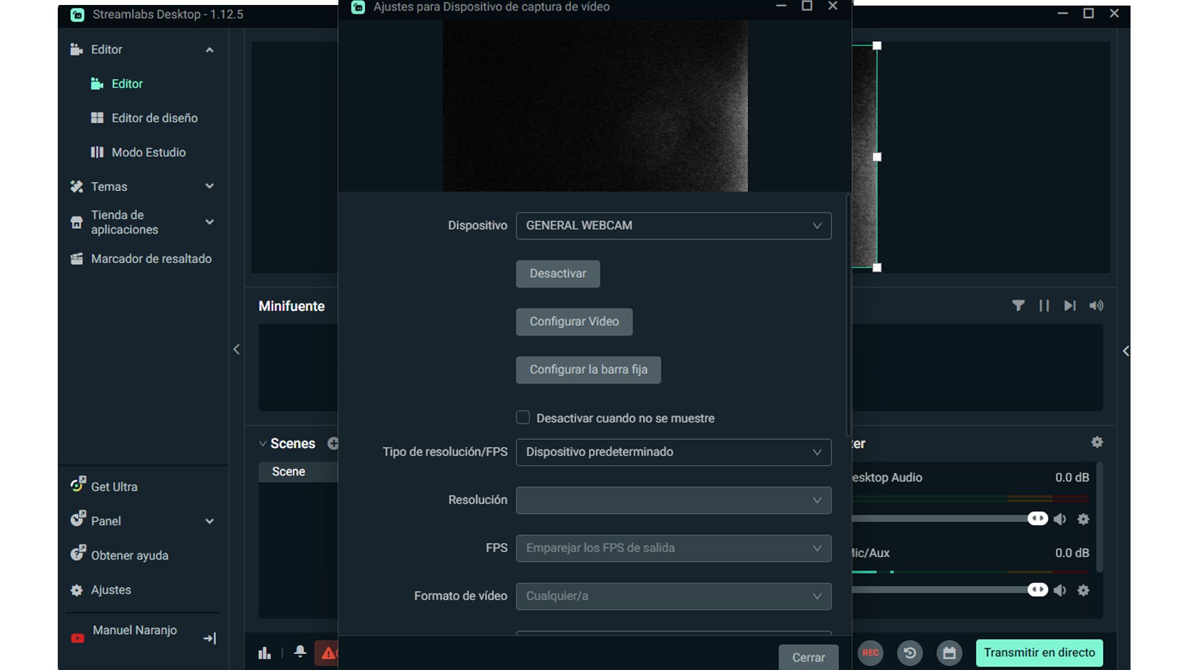Click the pause preview icon
The image size is (1192, 670).
pos(1044,305)
